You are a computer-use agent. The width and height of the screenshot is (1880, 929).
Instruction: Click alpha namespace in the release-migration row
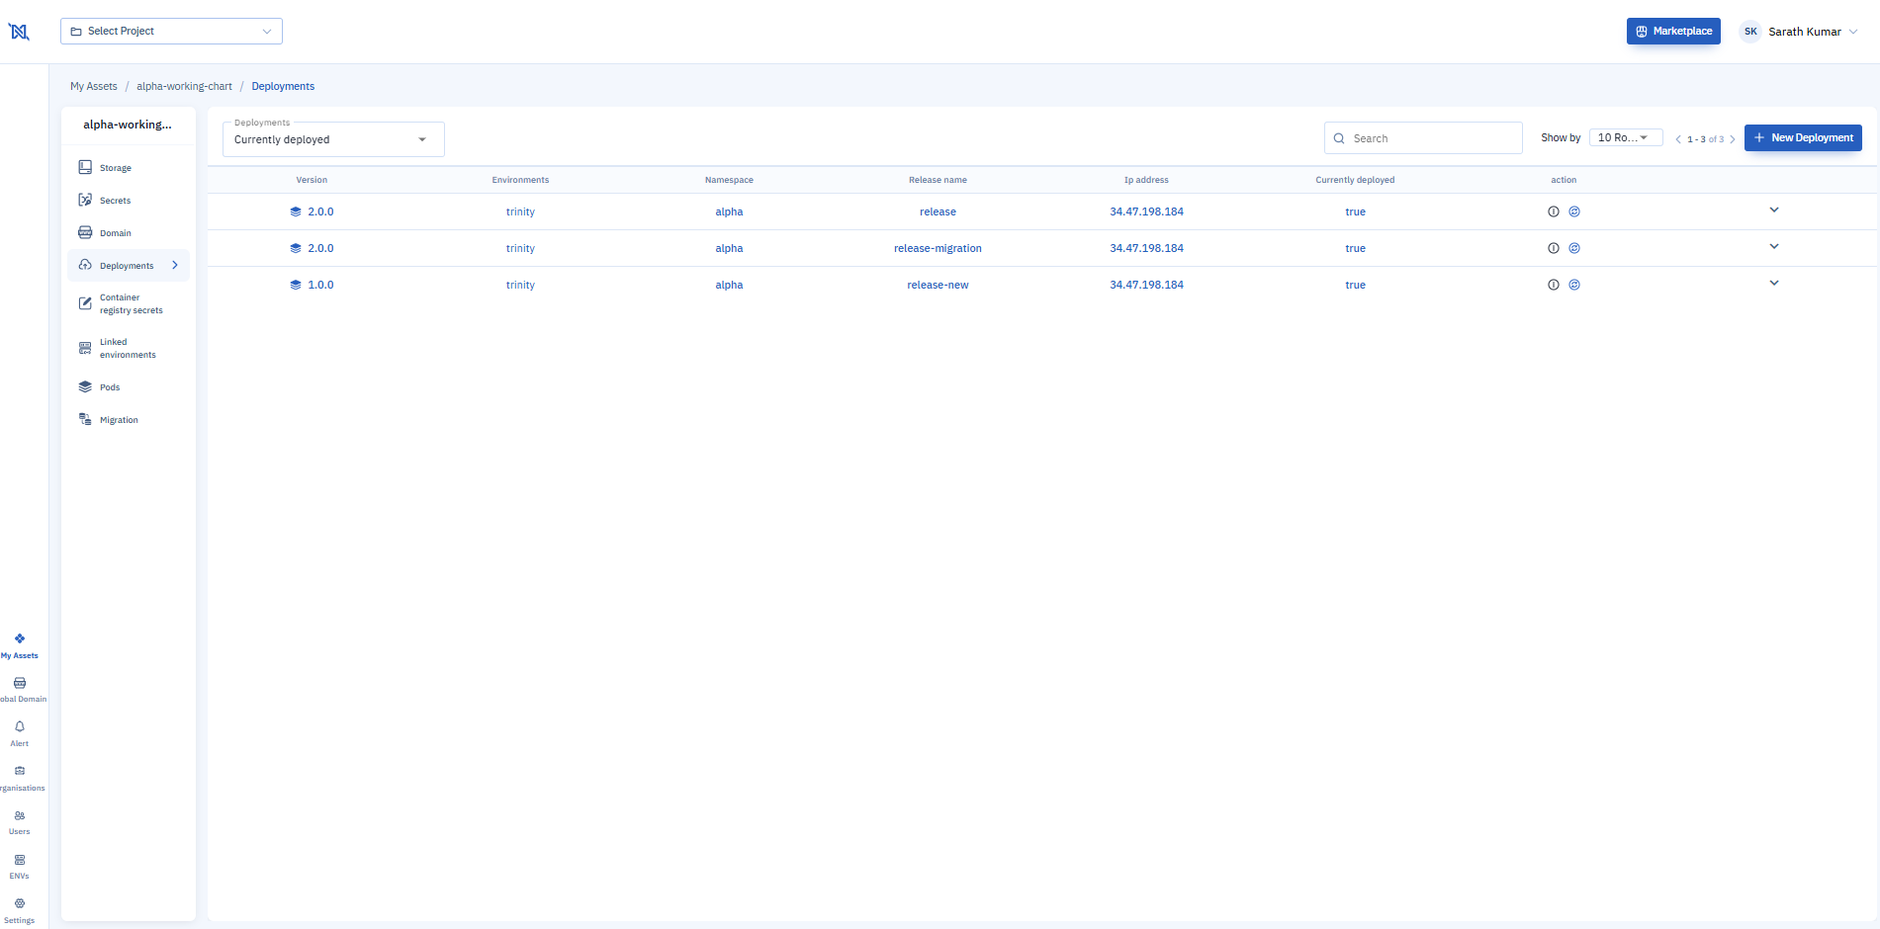click(x=729, y=248)
